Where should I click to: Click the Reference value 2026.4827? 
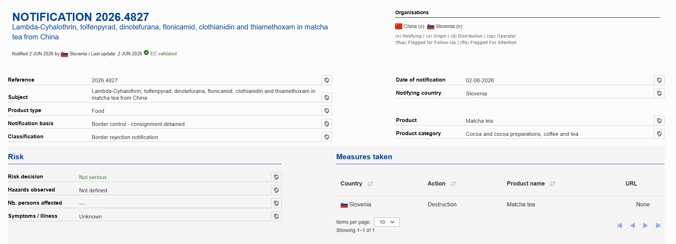tap(105, 81)
